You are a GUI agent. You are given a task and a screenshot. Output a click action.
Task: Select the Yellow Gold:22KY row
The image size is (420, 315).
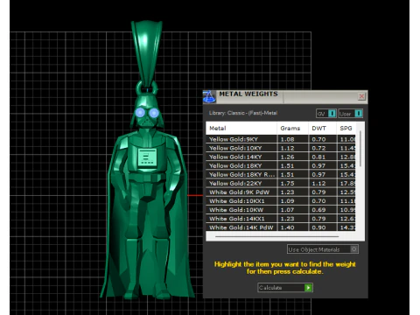[x=281, y=183]
